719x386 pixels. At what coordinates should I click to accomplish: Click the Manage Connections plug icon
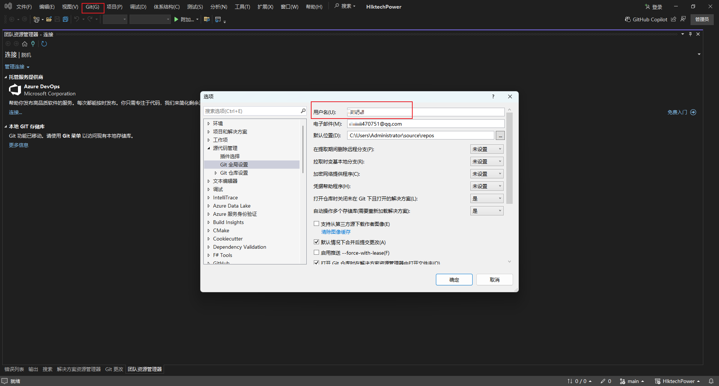pyautogui.click(x=33, y=44)
